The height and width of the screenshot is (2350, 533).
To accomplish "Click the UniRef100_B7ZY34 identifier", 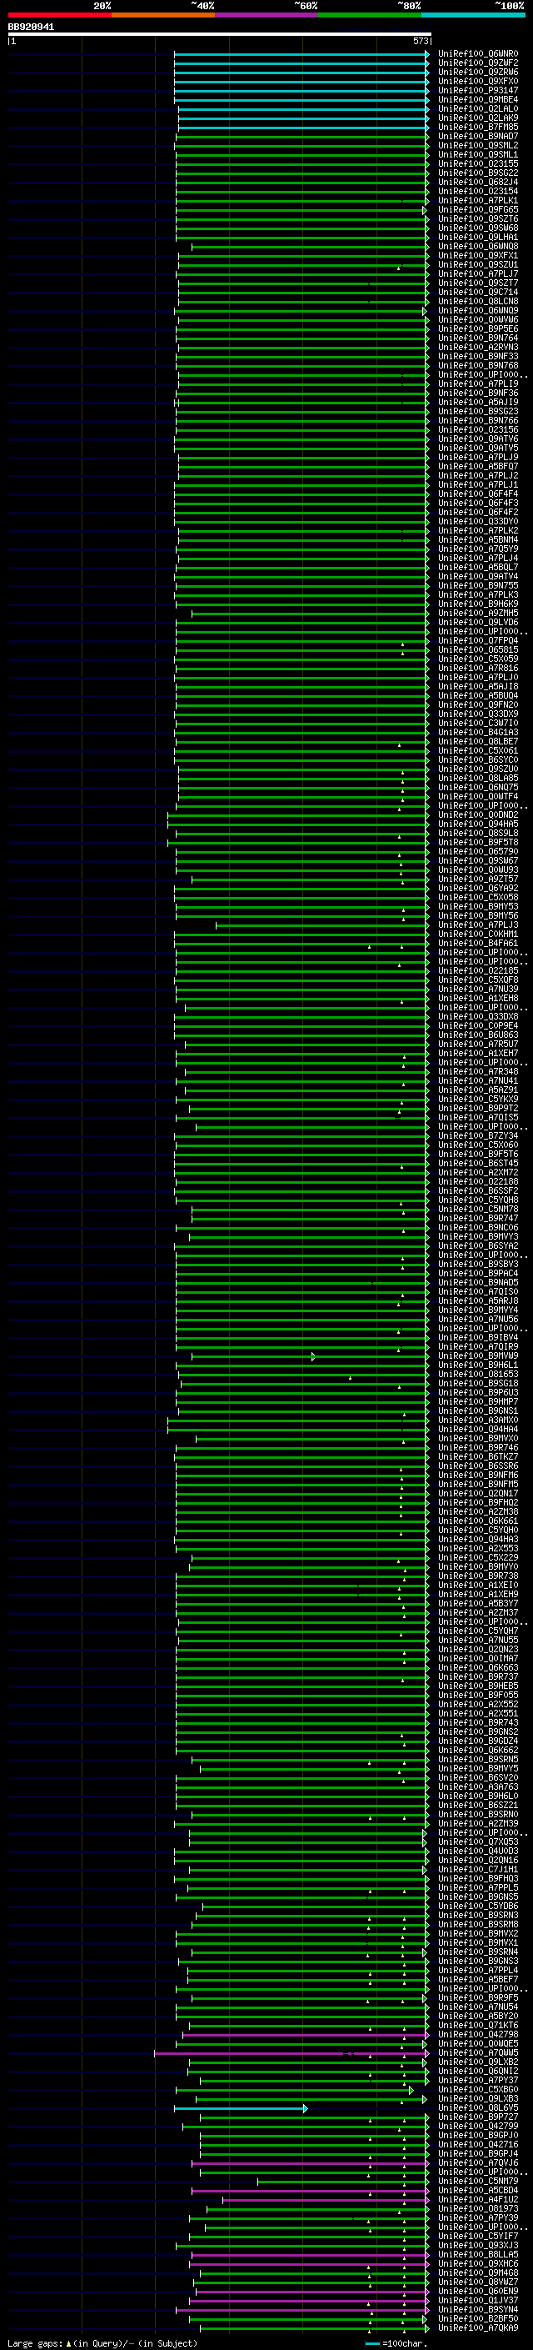I will click(477, 1137).
